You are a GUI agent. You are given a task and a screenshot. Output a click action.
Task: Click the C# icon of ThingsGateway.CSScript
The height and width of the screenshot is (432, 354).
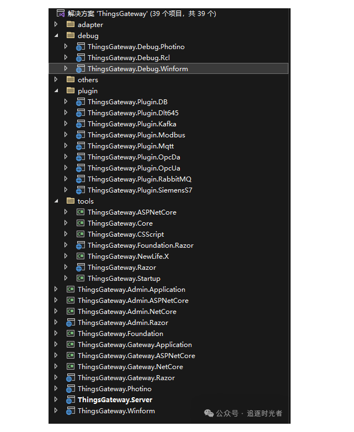point(81,234)
